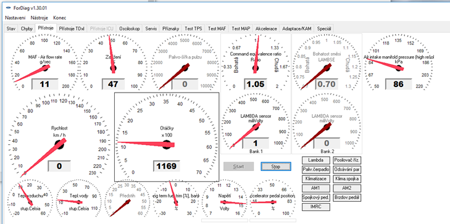
Task: Switch to the Chyby tab
Action: tap(27, 28)
